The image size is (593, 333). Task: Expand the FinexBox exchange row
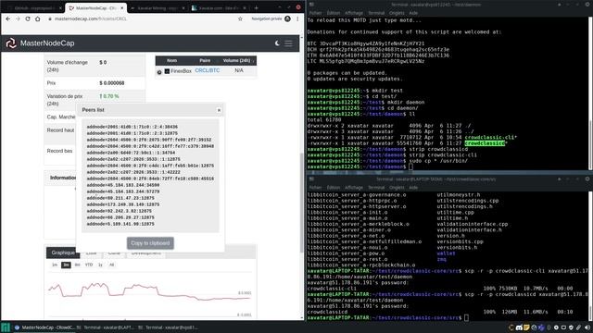[x=159, y=72]
